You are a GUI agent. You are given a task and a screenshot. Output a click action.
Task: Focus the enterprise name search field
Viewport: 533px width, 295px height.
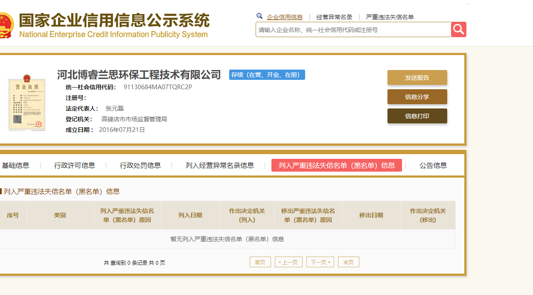(353, 29)
